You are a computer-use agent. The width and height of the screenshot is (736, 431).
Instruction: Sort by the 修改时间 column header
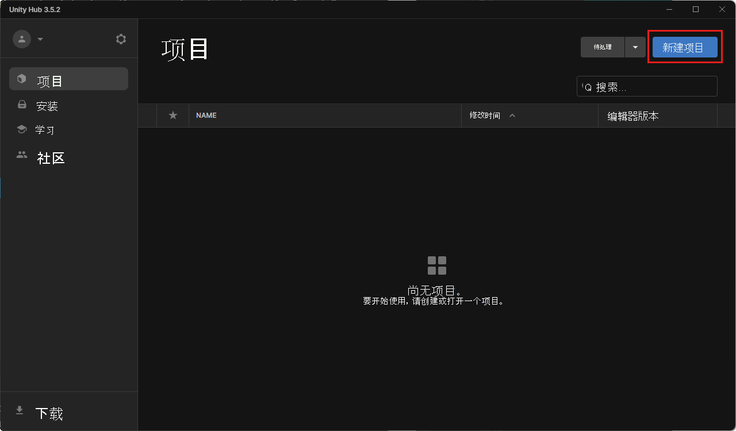pos(485,116)
